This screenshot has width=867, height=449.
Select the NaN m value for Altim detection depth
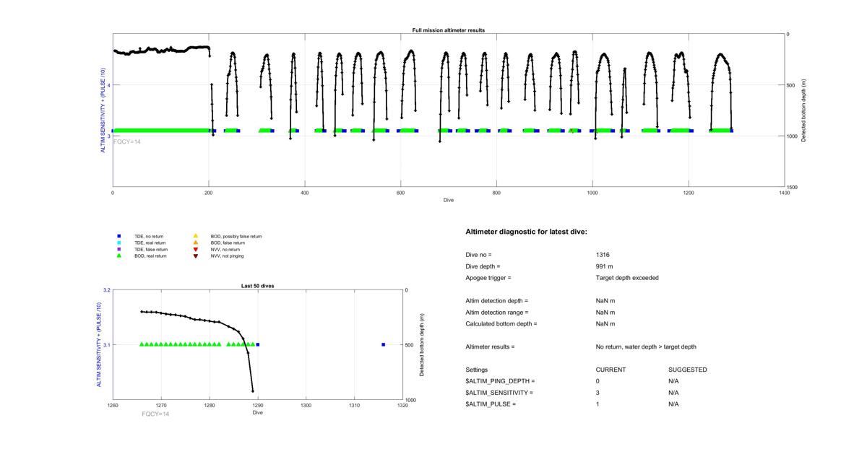[x=605, y=301]
